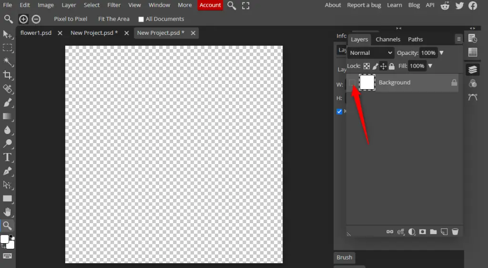
Task: Open History panel from right sidebar
Action: (x=472, y=39)
